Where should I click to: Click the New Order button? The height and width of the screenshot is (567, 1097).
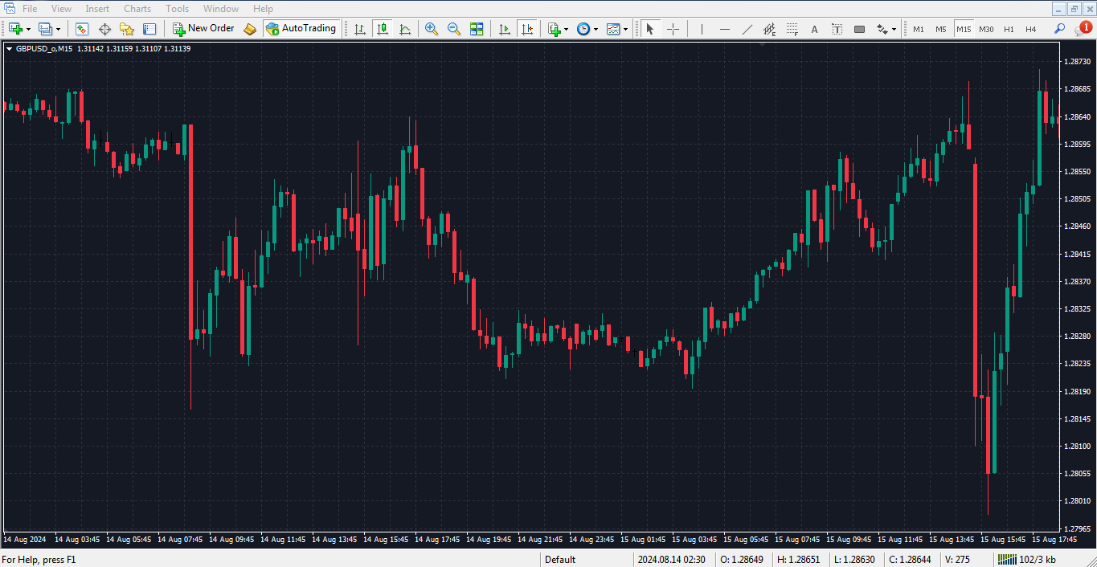coord(203,28)
